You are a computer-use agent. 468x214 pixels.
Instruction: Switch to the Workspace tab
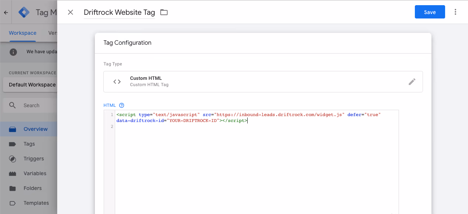(x=23, y=33)
